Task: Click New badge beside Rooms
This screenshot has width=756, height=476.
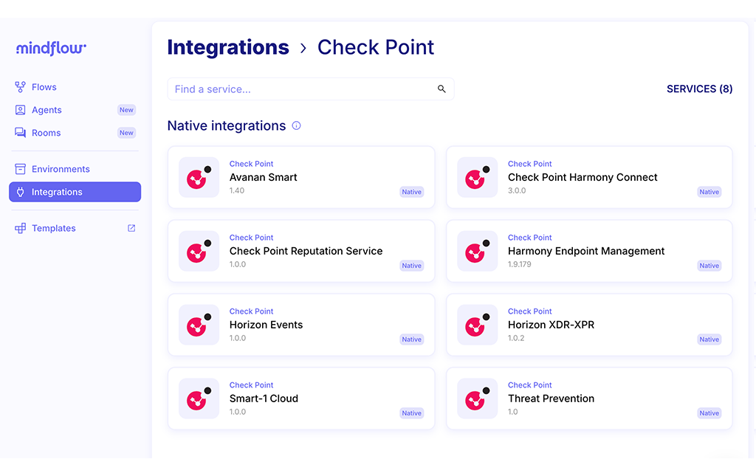Action: pos(126,133)
